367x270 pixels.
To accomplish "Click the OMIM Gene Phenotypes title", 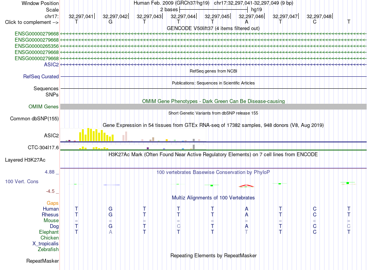I will coord(214,101).
